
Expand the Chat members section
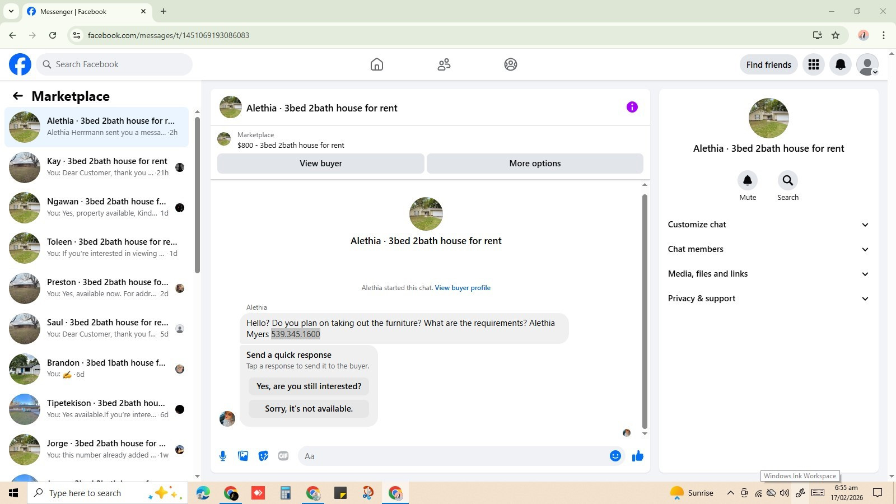(x=768, y=249)
